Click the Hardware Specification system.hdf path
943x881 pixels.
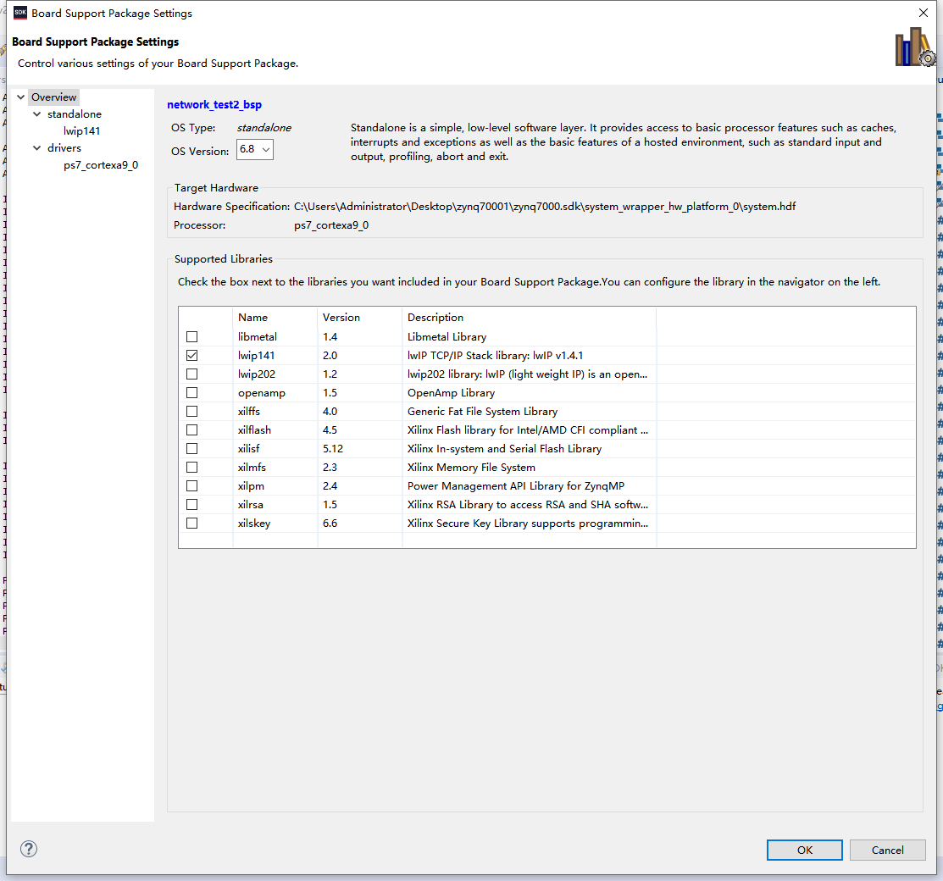(x=545, y=206)
